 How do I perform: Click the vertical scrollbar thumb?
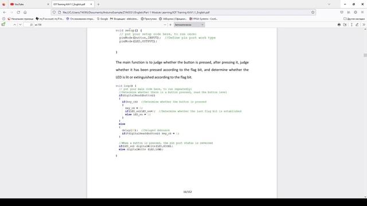pos(365,55)
